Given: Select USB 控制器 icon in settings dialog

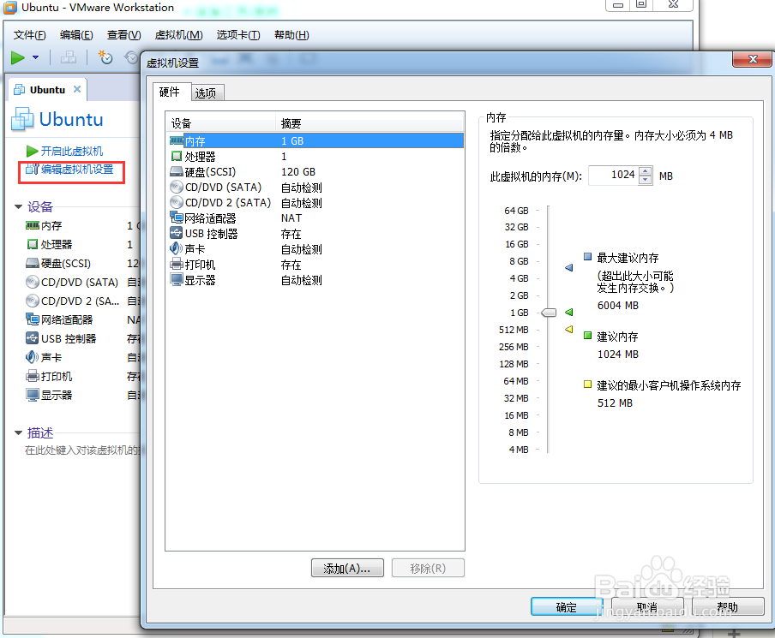Looking at the screenshot, I should [x=177, y=233].
